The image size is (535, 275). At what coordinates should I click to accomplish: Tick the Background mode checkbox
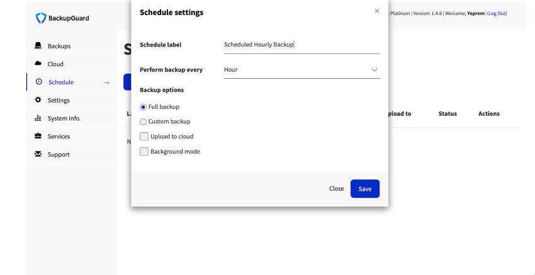(144, 152)
